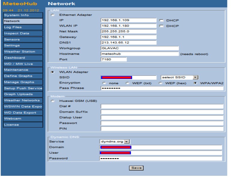
Task: Click the Gateway address field
Action: pos(129,37)
